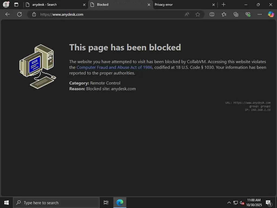Select the 'group: group1' text
The image size is (277, 208).
coord(260,106)
